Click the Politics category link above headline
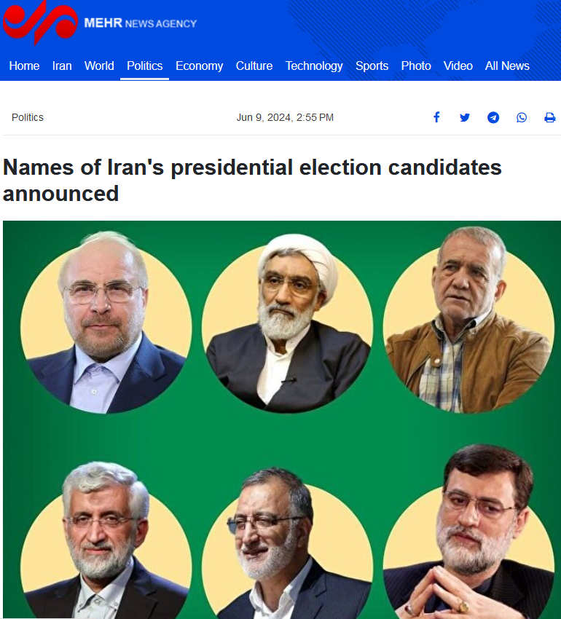The image size is (561, 619). pyautogui.click(x=28, y=117)
